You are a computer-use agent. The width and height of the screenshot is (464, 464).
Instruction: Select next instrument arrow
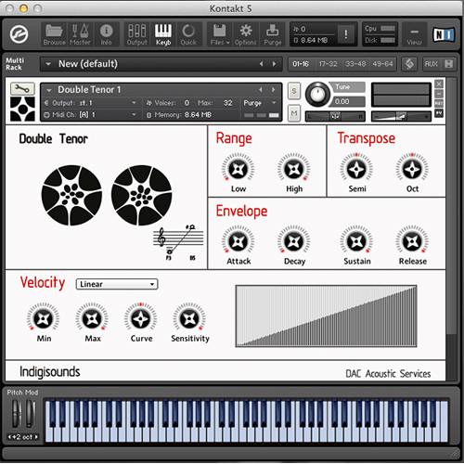[274, 90]
